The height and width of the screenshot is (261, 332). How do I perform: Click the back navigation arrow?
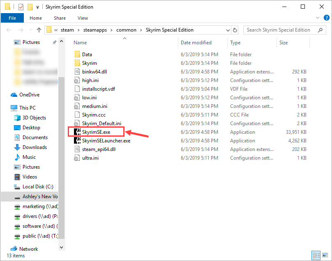pos(8,30)
